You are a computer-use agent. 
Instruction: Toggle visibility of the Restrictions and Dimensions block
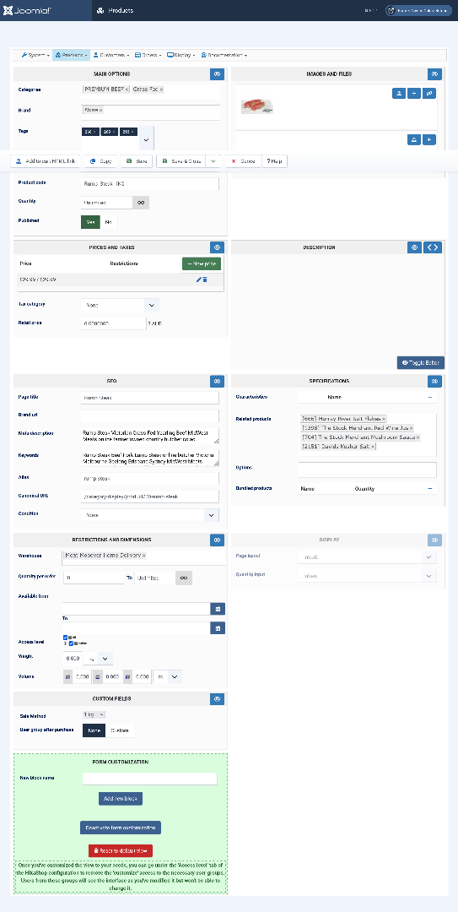pyautogui.click(x=216, y=540)
